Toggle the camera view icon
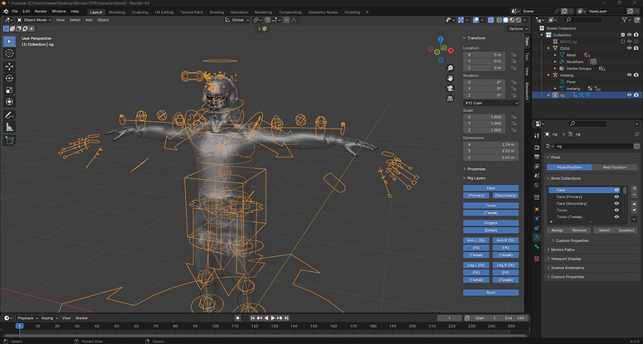This screenshot has height=344, width=643. coord(451,89)
